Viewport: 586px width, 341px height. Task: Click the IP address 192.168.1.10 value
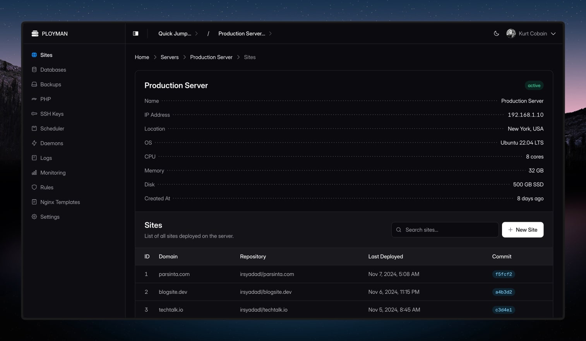coord(526,115)
